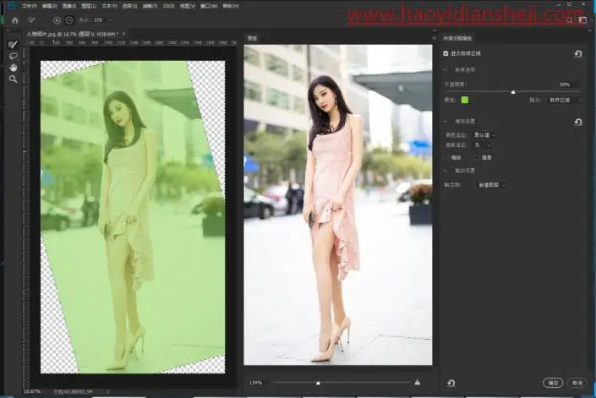Select the Hand tool
This screenshot has height=398, width=596.
(14, 68)
